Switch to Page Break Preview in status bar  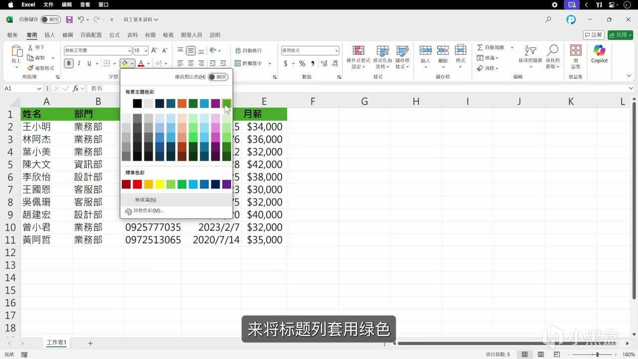557,355
